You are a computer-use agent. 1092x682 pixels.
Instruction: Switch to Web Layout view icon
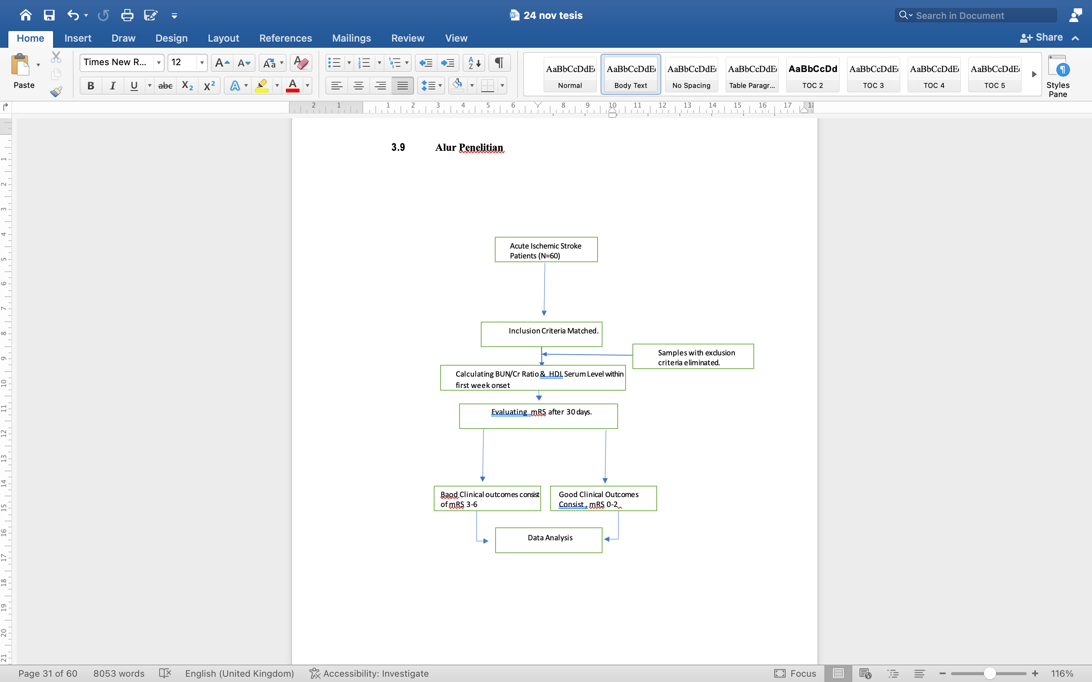[x=865, y=673]
